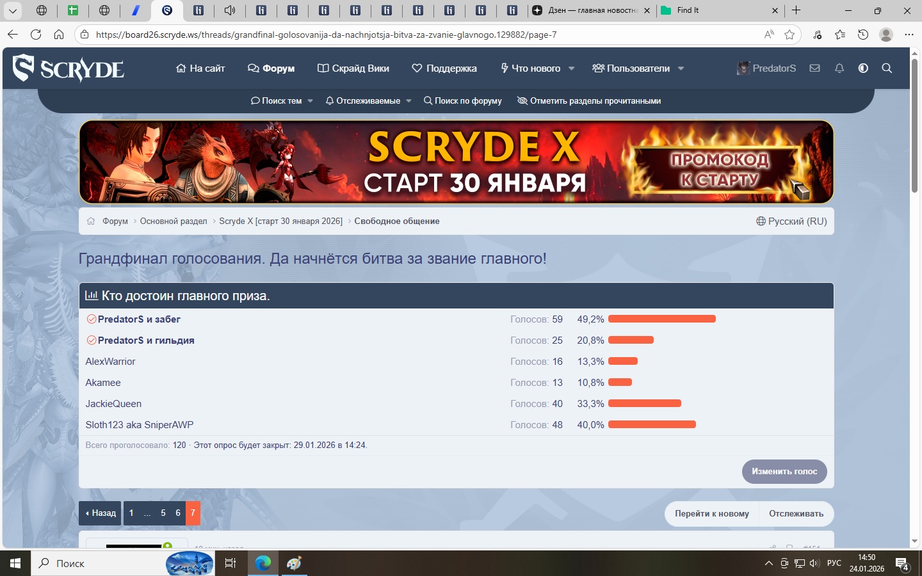This screenshot has height=576, width=922.
Task: Click the 'Изменить голос' button
Action: (784, 471)
